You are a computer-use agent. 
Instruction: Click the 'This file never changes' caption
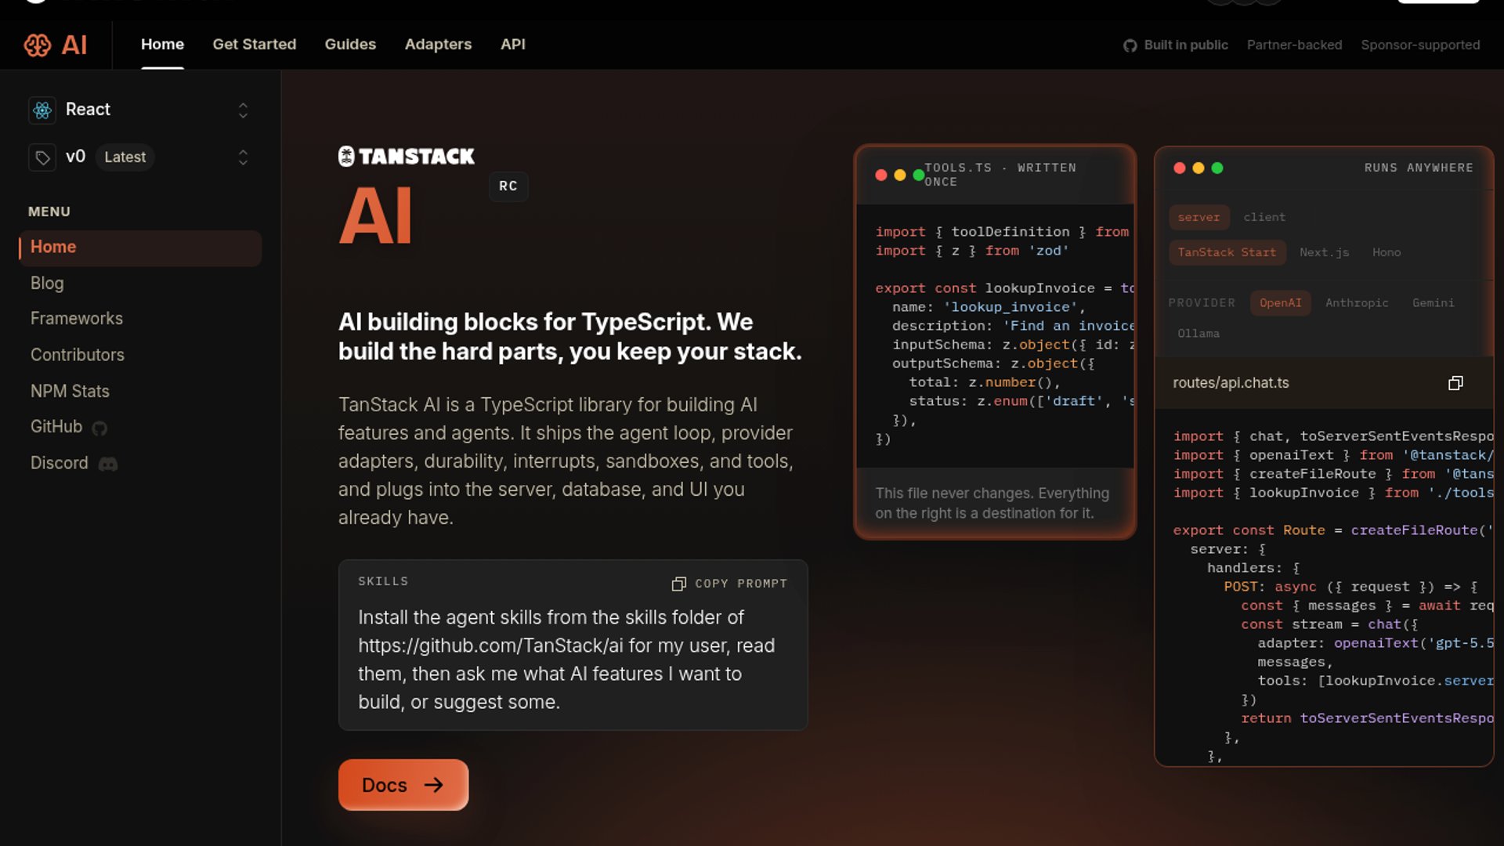(992, 504)
